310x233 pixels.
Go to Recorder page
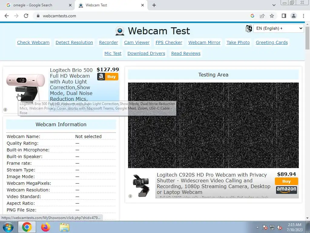pos(109,42)
